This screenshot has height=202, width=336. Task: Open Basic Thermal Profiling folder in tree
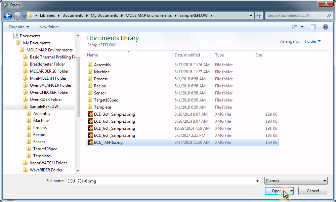(52, 57)
